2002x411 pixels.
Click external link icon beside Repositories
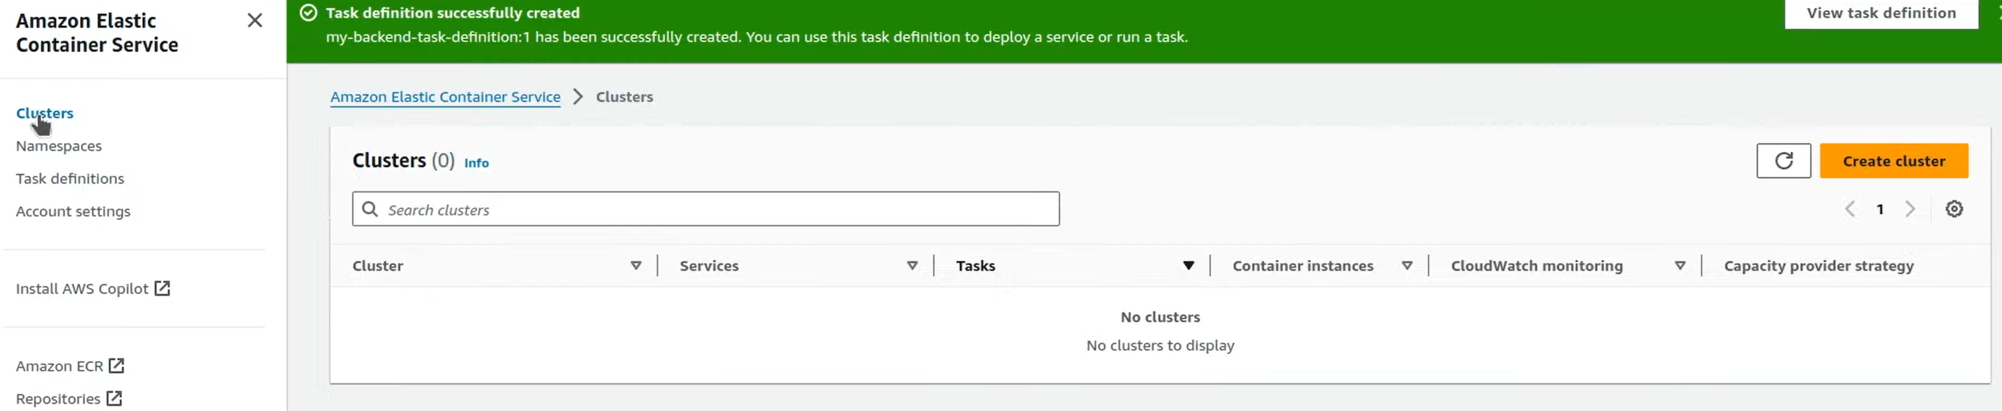[x=114, y=398]
